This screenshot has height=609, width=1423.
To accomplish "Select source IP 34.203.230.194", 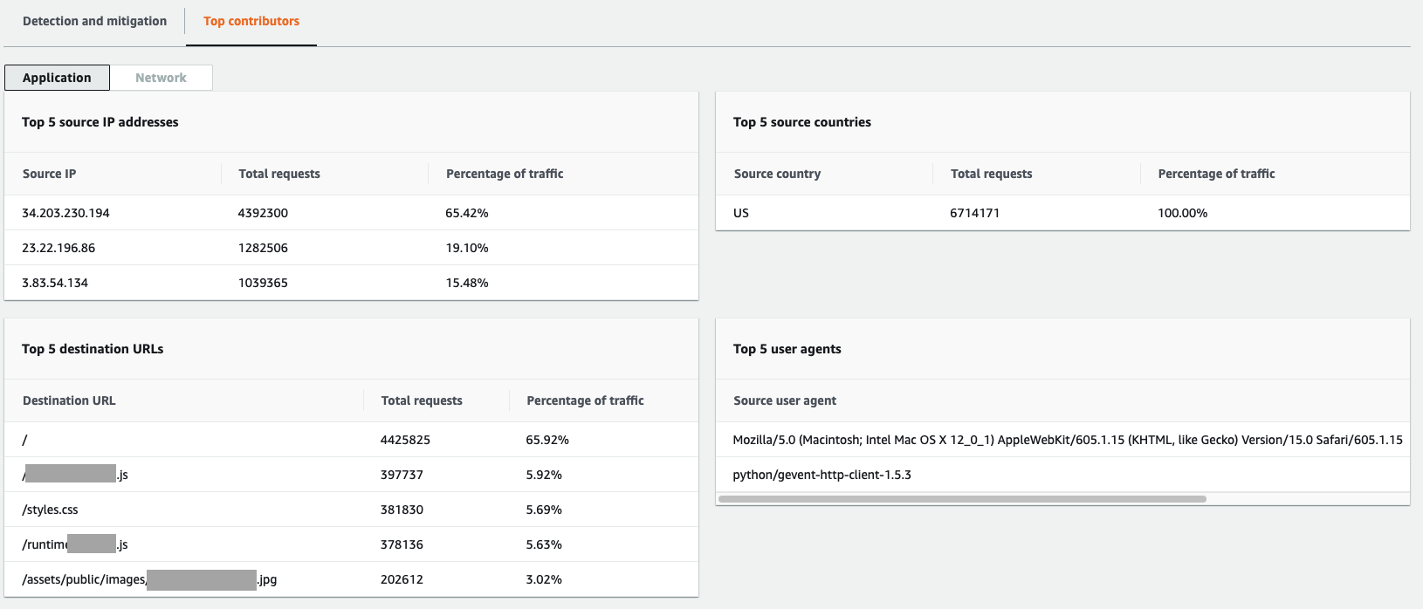I will pyautogui.click(x=65, y=213).
